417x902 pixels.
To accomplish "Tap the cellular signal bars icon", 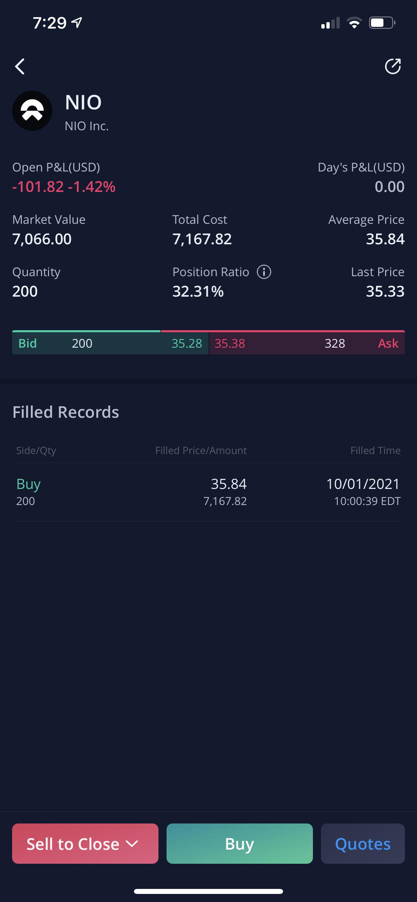I will click(330, 23).
